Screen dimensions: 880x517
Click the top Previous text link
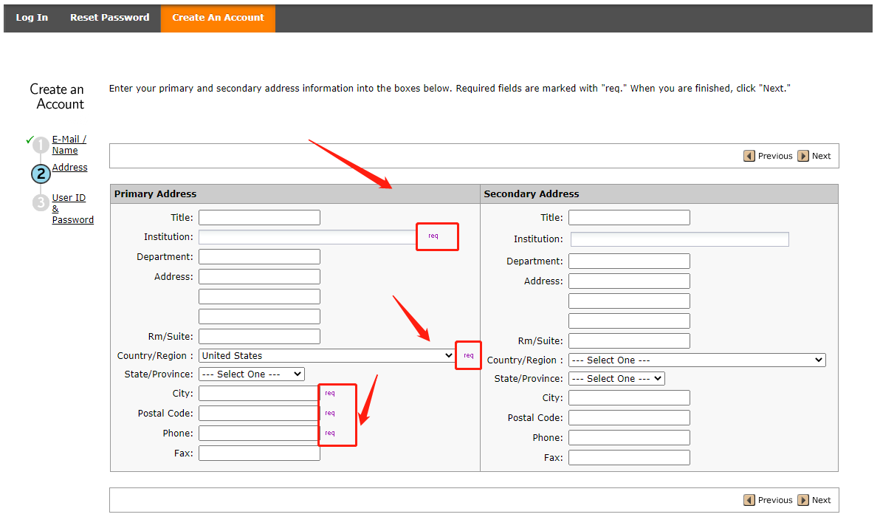click(775, 156)
